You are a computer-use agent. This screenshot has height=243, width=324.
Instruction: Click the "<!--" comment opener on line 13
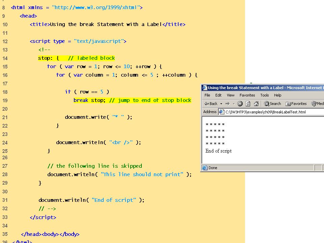44,50
